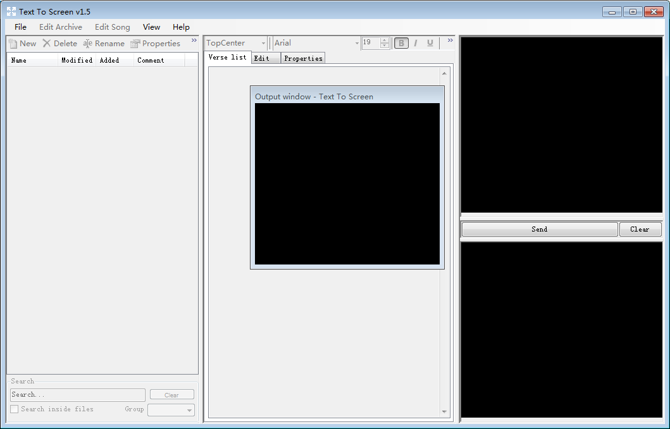The width and height of the screenshot is (670, 429).
Task: Delete the selected song
Action: tap(60, 44)
